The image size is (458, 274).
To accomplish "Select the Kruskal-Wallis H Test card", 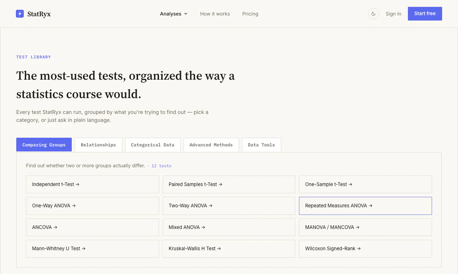I will point(229,249).
